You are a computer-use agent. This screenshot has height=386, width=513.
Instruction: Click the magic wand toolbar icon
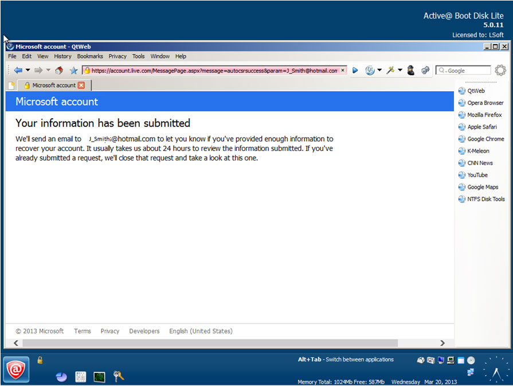390,70
